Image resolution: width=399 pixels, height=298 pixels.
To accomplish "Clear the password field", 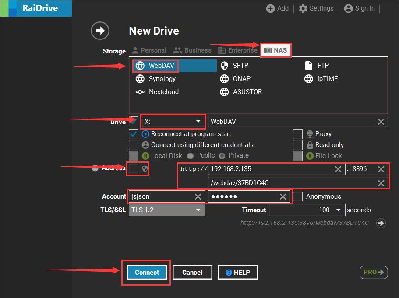I will click(282, 196).
